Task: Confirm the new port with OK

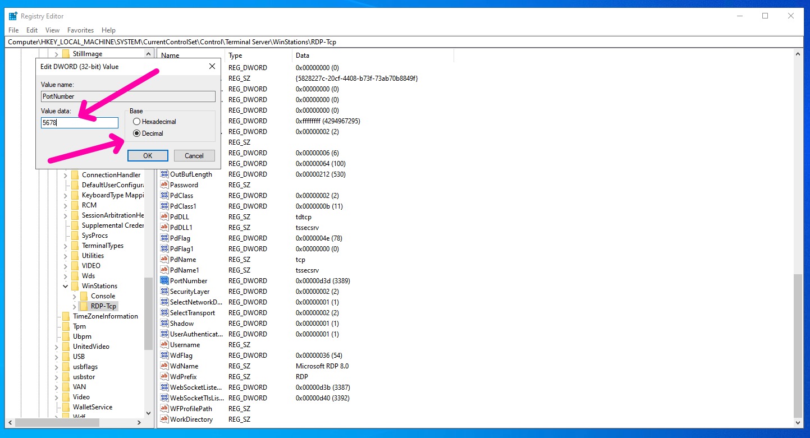Action: click(148, 156)
